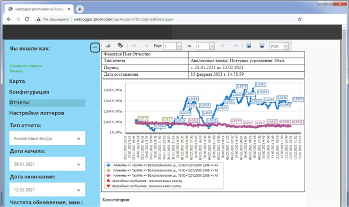Click the 0,0014 magenta data label
The image size is (349, 207).
point(236,121)
